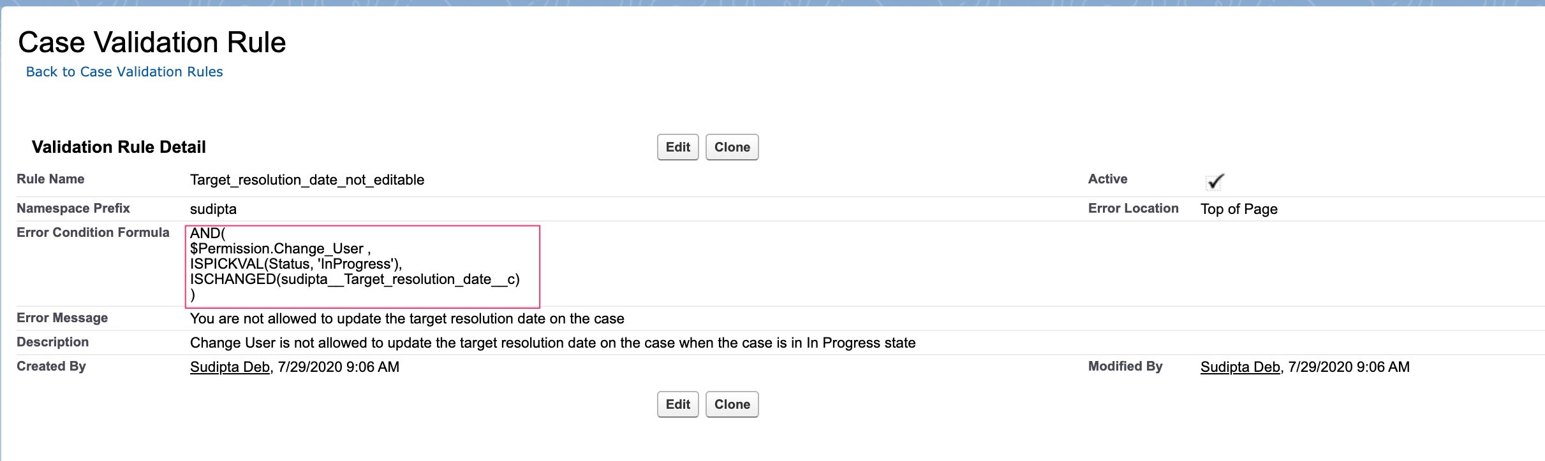Click the Case Validation Rule page heading
1545x461 pixels.
pyautogui.click(x=152, y=41)
